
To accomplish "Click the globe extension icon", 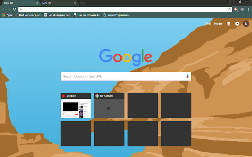I will point(242,9).
